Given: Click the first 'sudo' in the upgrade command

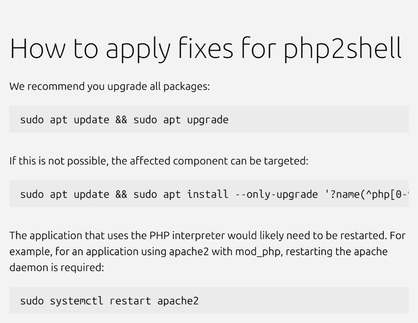Looking at the screenshot, I should point(32,119).
